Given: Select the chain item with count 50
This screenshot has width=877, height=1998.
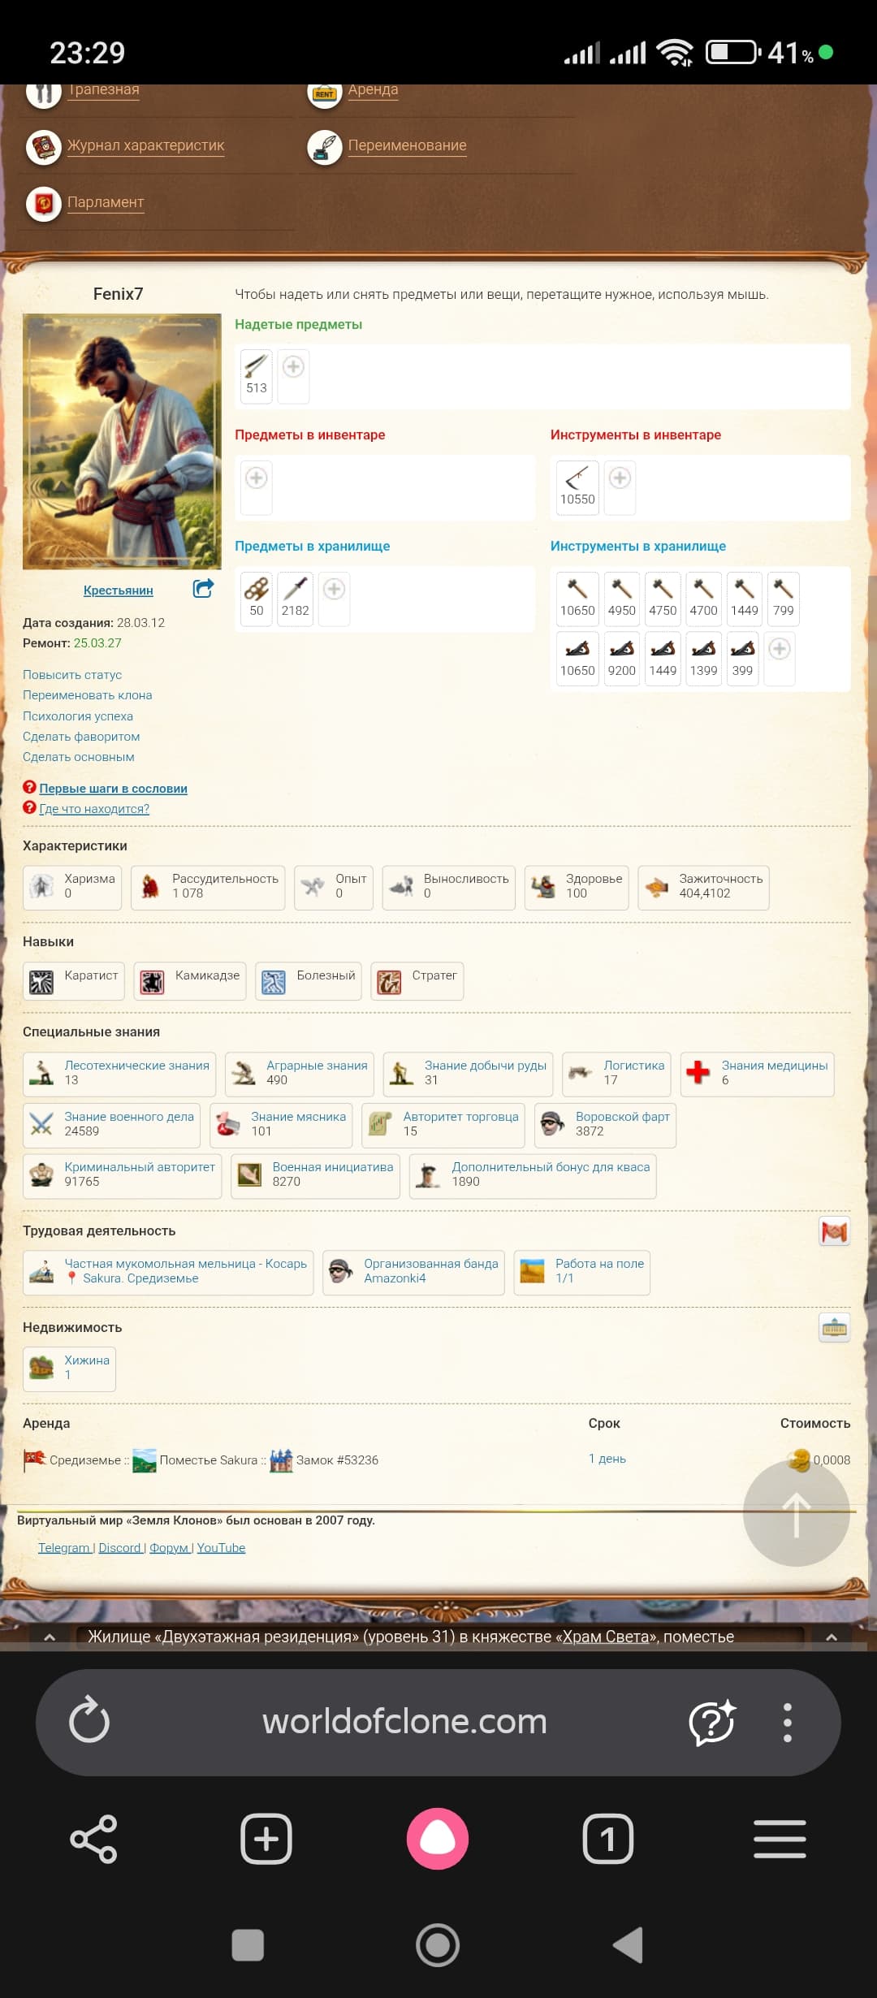Looking at the screenshot, I should click(x=257, y=597).
